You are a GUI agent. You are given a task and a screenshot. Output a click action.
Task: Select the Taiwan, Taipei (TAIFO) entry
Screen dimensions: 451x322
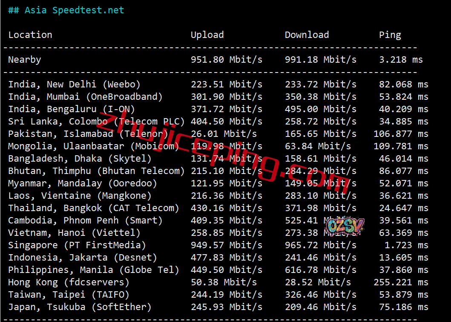69,295
